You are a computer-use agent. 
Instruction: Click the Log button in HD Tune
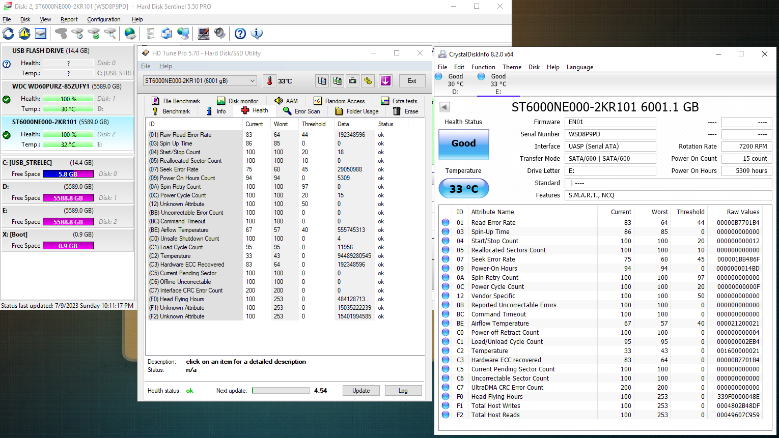(403, 390)
